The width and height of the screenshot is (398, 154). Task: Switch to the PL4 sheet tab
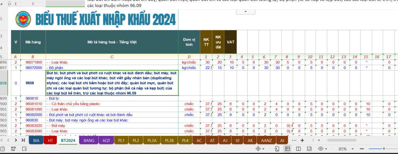coord(185,140)
